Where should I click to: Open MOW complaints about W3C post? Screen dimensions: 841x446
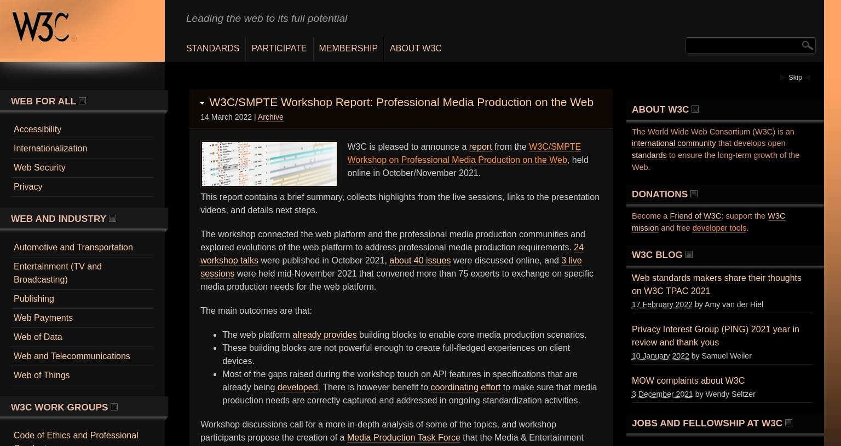688,381
